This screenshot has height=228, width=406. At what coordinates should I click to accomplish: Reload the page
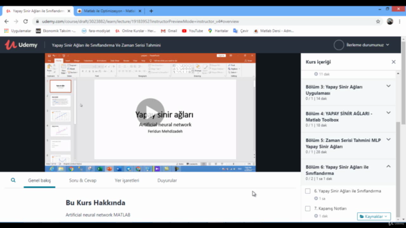(25, 22)
